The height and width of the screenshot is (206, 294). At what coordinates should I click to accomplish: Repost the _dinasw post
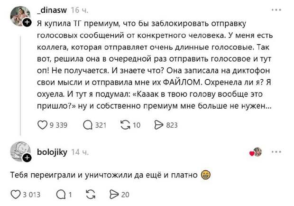[x=126, y=125]
